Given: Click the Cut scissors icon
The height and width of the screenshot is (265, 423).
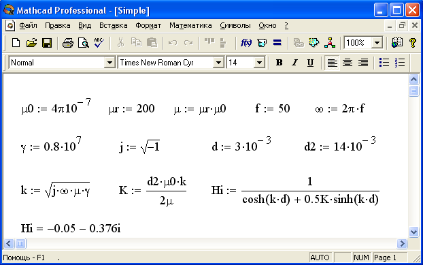Looking at the screenshot, I should click(120, 43).
